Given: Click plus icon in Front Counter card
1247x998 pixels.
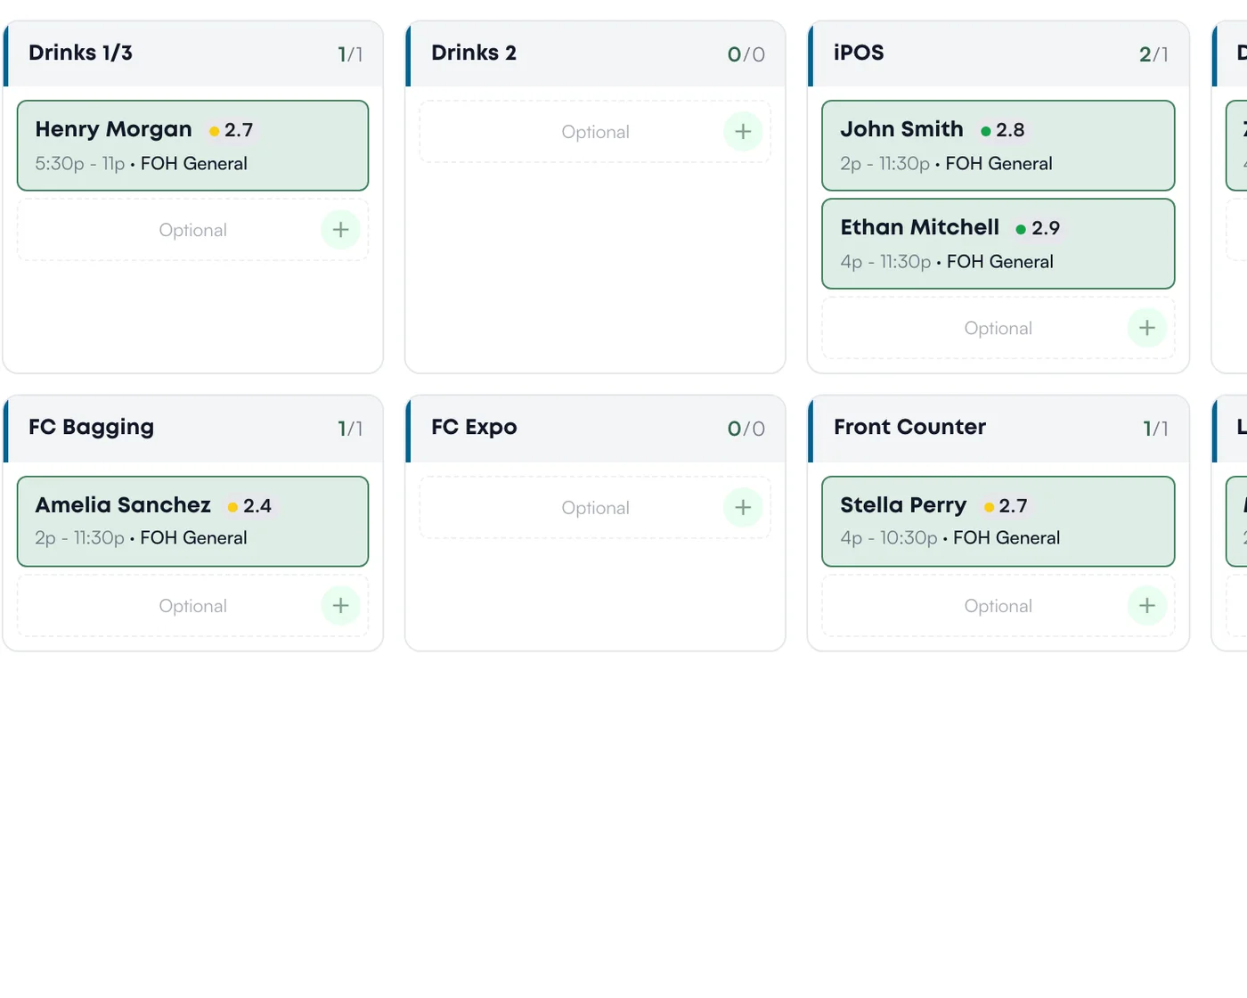Looking at the screenshot, I should tap(1147, 606).
